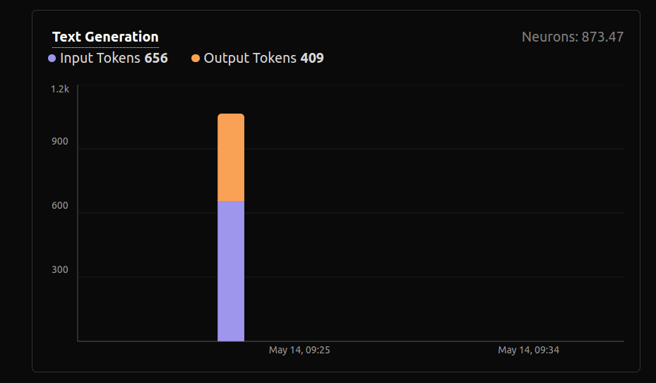Click the Output Tokens count 409
Screen dimensions: 656x383
coord(312,59)
